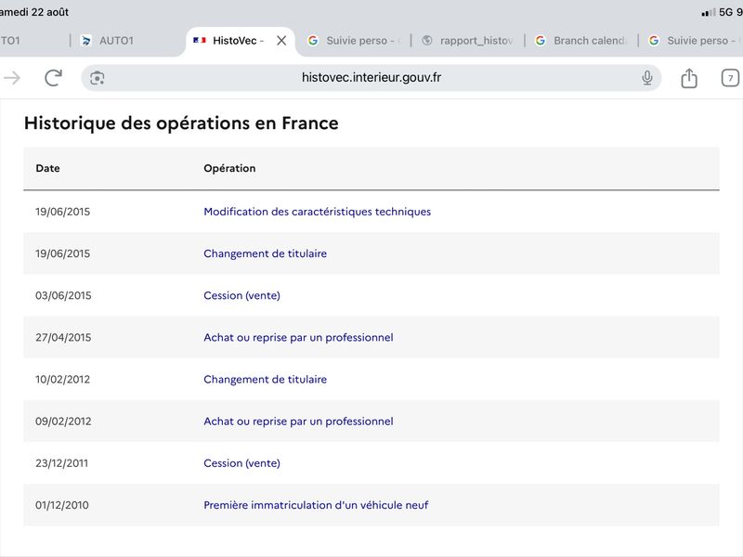This screenshot has width=743, height=557.
Task: Select date 27/04/2015 cell
Action: click(63, 337)
